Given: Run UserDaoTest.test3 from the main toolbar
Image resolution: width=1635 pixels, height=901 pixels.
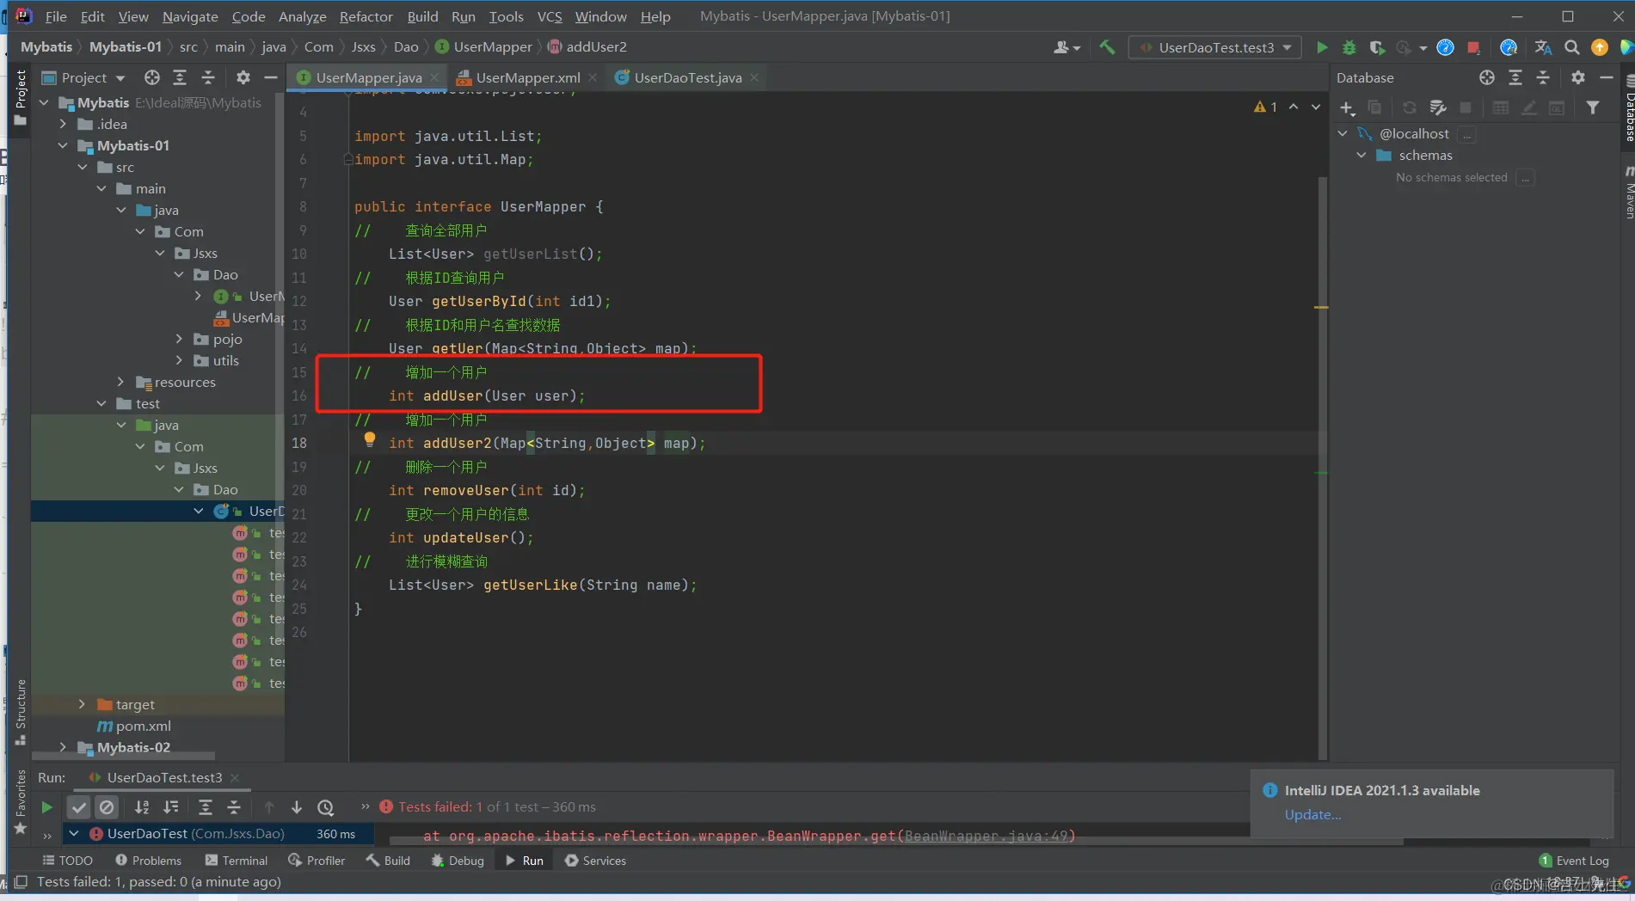Looking at the screenshot, I should pos(1322,47).
